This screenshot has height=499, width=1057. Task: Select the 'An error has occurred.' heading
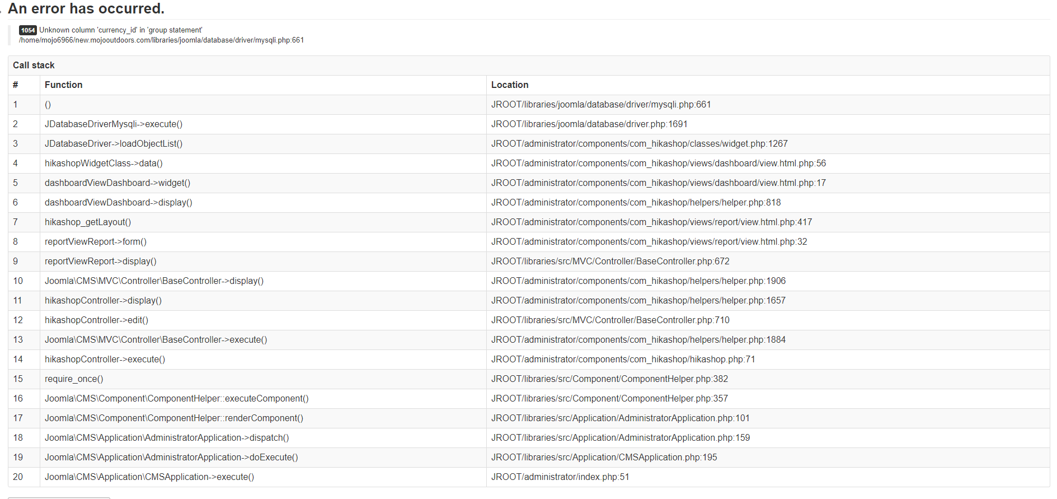86,8
